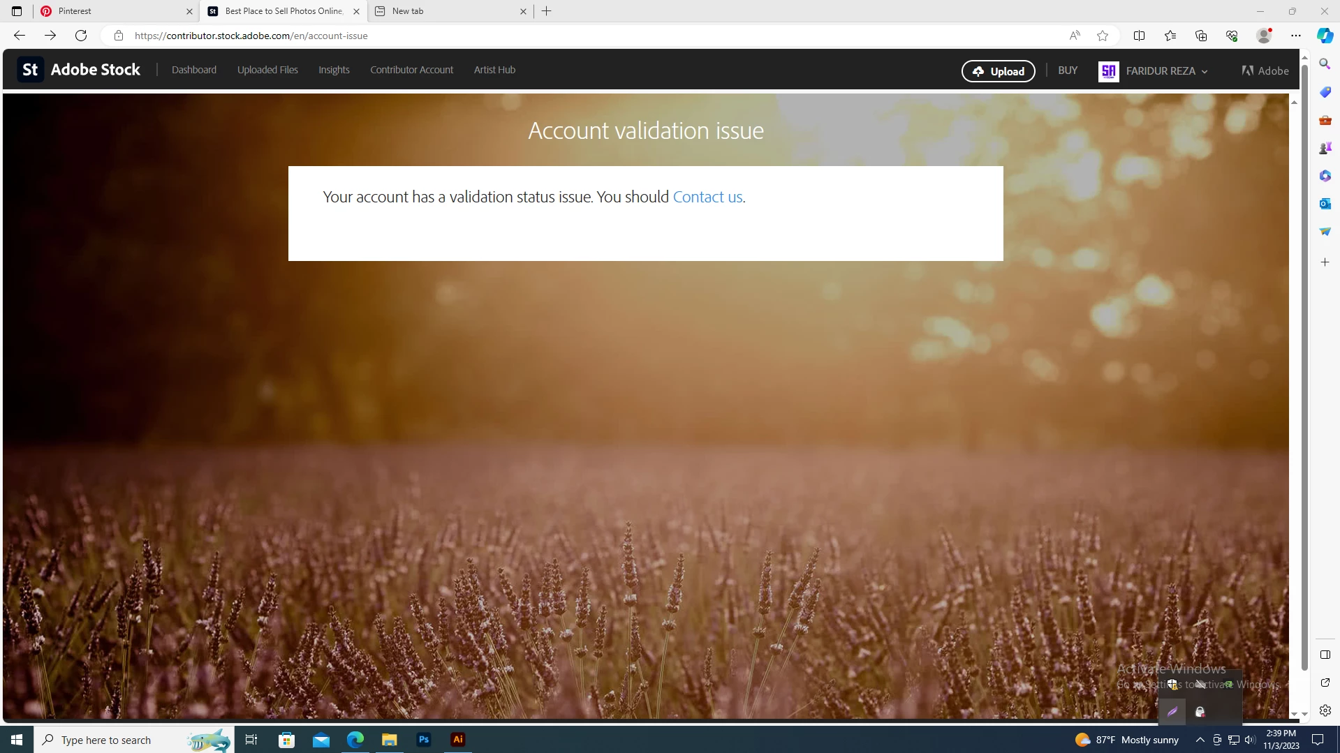The height and width of the screenshot is (753, 1340).
Task: Add sidebar app plus button
Action: [1325, 262]
